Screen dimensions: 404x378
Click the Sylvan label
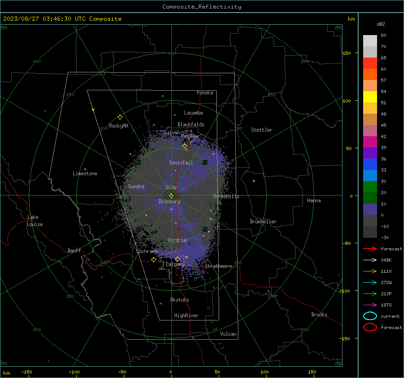click(x=171, y=133)
